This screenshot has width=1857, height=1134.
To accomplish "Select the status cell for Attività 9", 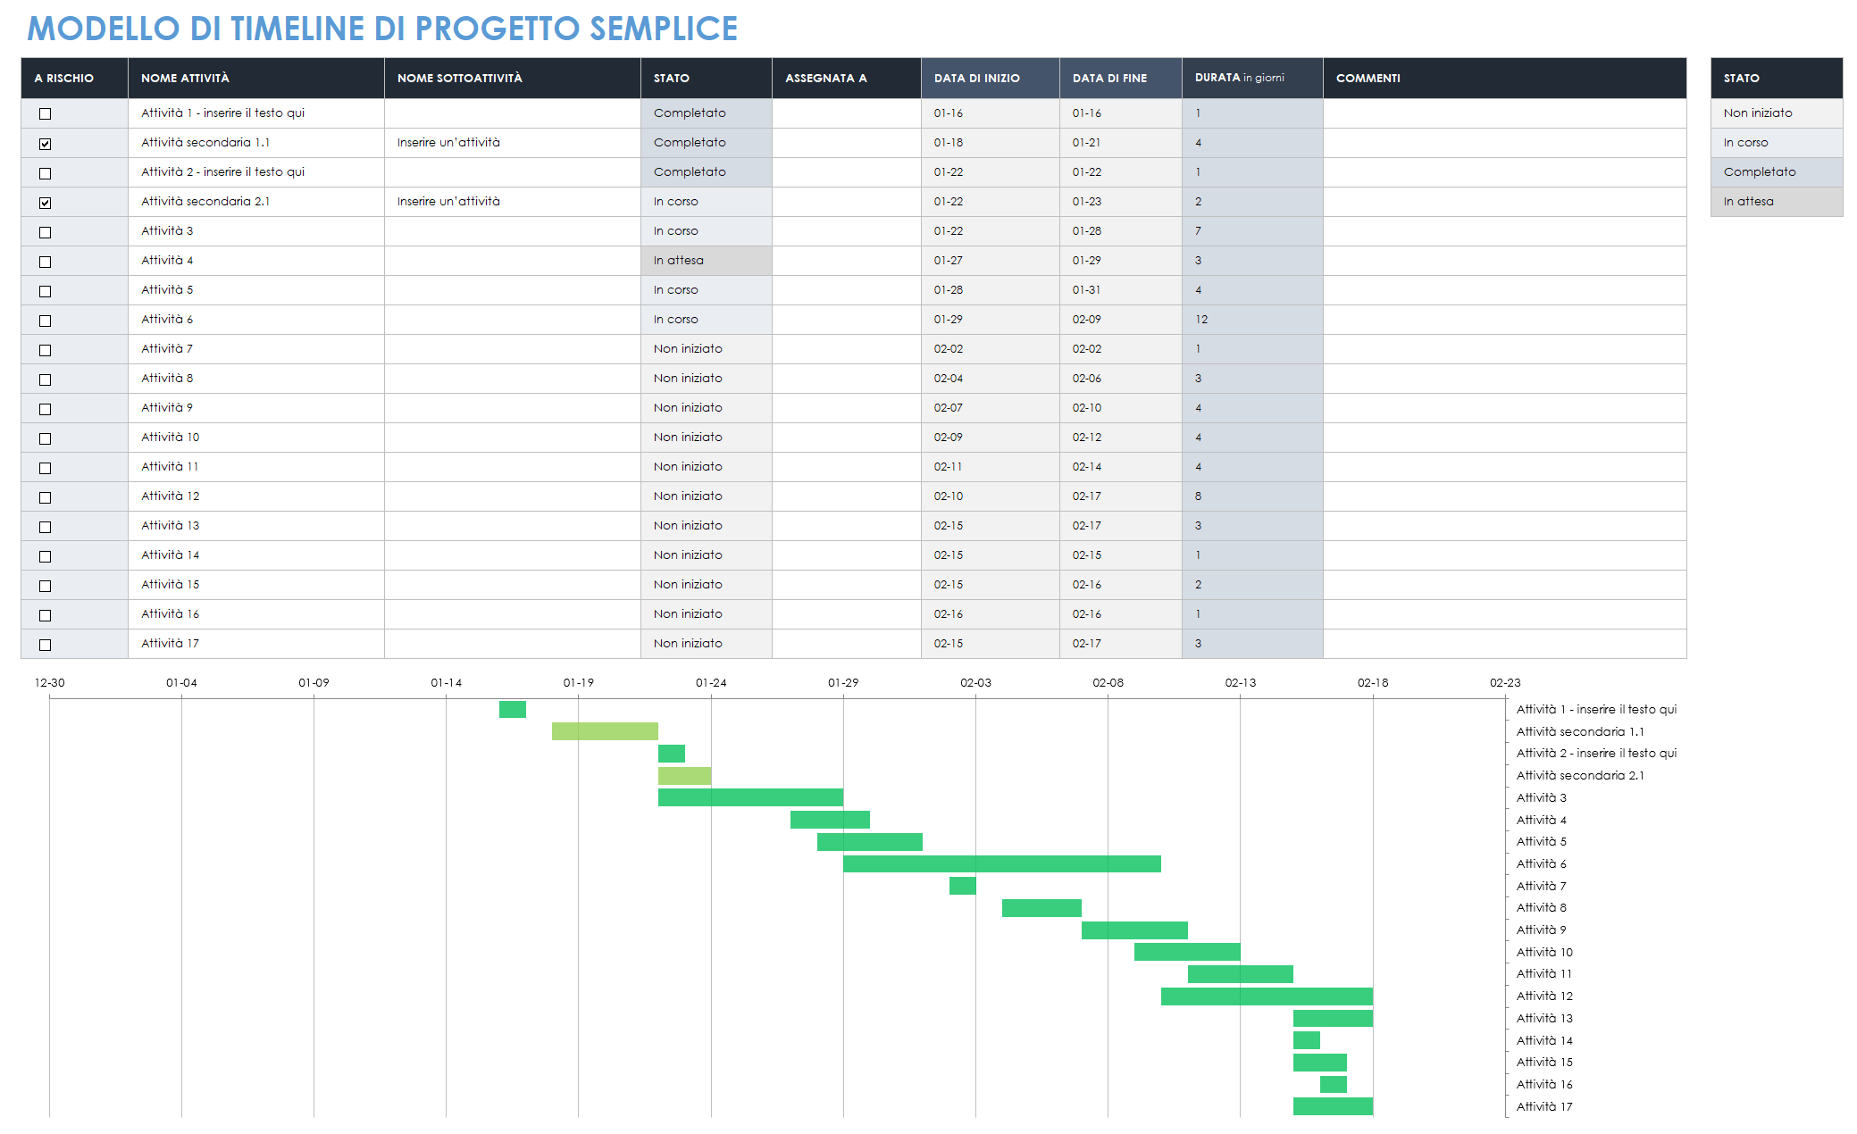I will pyautogui.click(x=707, y=408).
